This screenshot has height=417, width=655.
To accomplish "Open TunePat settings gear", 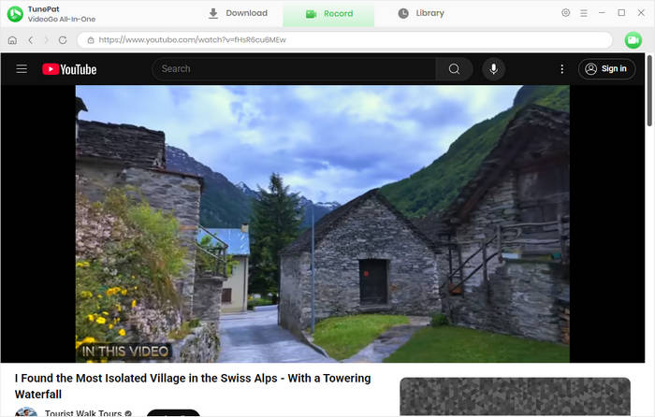I will click(x=565, y=13).
